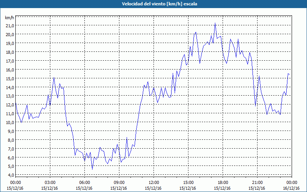This screenshot has height=192, width=307.
Task: Click the '13,0' y-axis value
Action: pos(10,96)
